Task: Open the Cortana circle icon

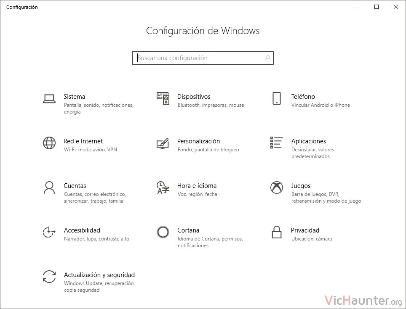Action: 163,232
